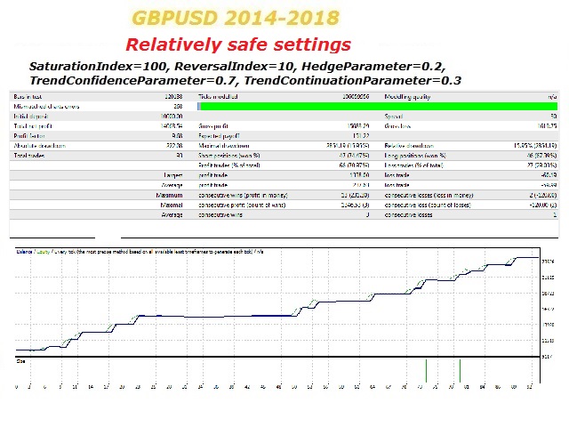Click the "TrendContinuationParameter=0.3" parameter text
The height and width of the screenshot is (427, 569).
[352, 81]
